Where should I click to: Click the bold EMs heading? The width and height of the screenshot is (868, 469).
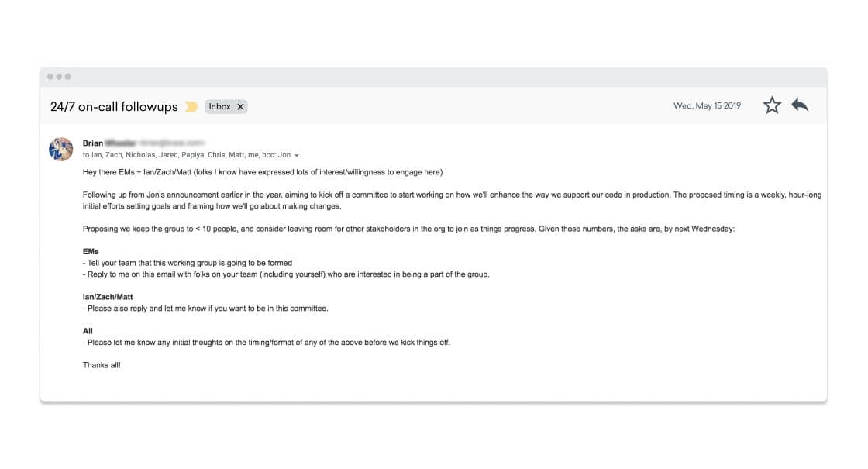92,252
